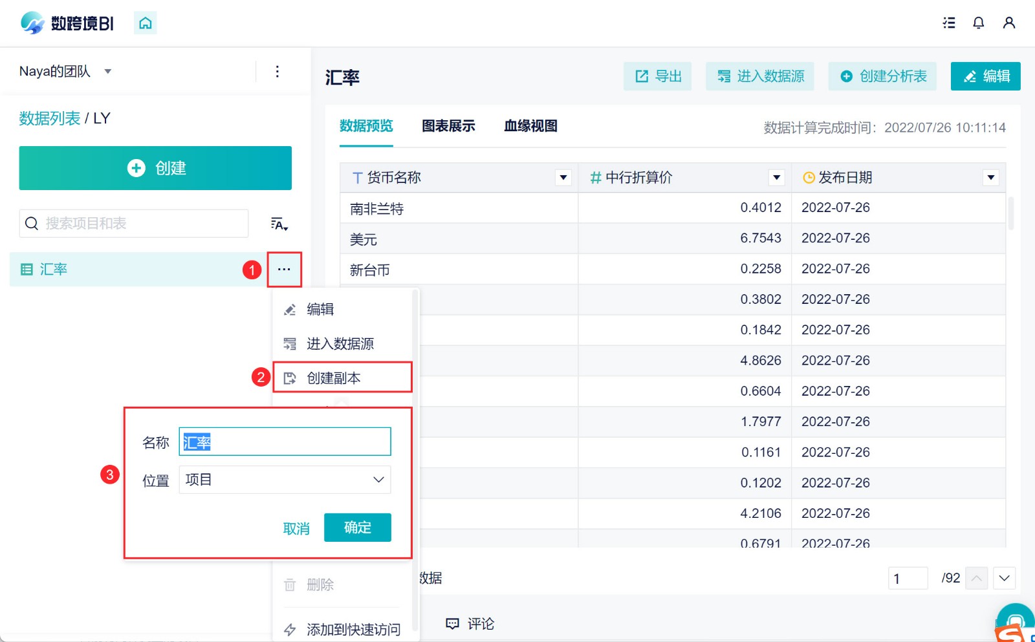This screenshot has width=1035, height=642.
Task: Click the 搜索项目和表 search box
Action: coord(134,224)
